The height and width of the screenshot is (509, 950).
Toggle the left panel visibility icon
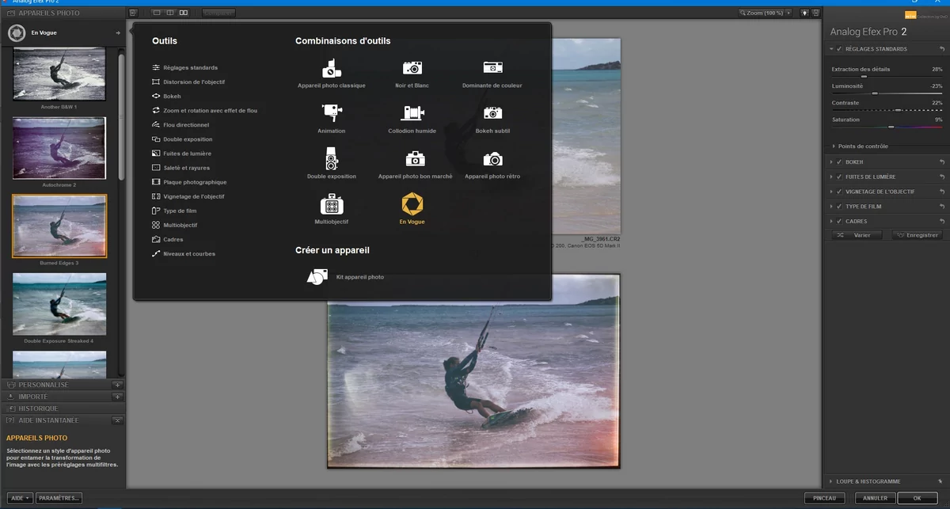click(133, 13)
